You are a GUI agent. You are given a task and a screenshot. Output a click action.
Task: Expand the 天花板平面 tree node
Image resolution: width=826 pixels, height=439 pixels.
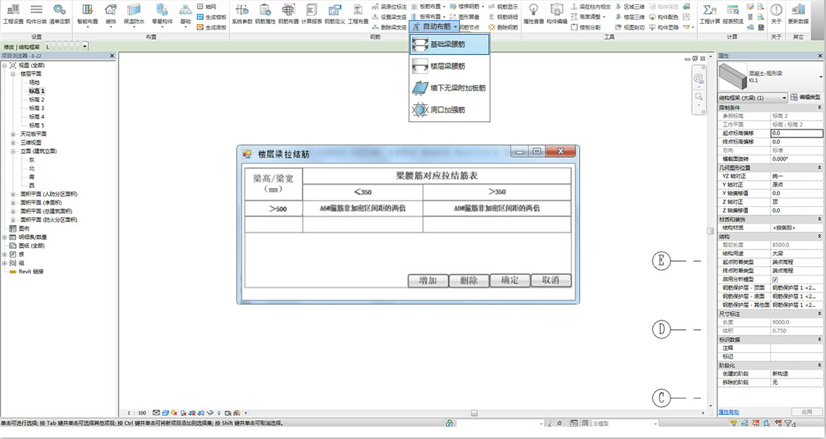click(x=13, y=134)
